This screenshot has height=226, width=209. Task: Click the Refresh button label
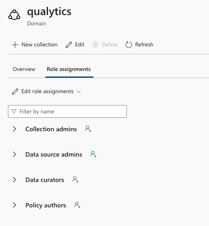144,45
